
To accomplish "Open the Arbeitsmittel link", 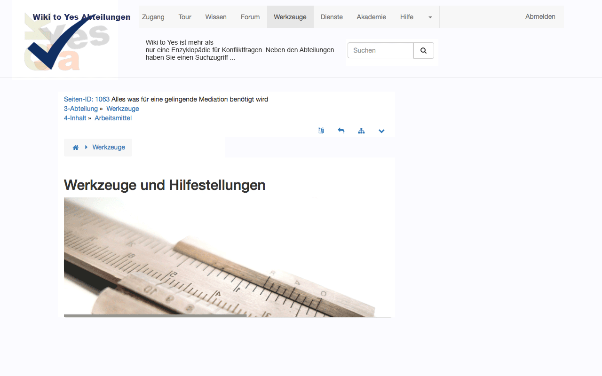I will point(113,118).
